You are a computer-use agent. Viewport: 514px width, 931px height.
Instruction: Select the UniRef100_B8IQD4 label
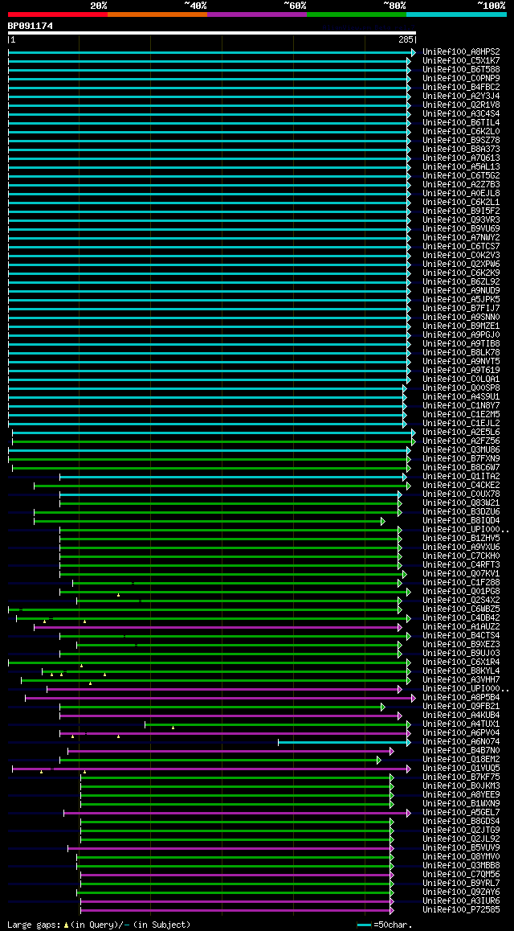tap(461, 521)
